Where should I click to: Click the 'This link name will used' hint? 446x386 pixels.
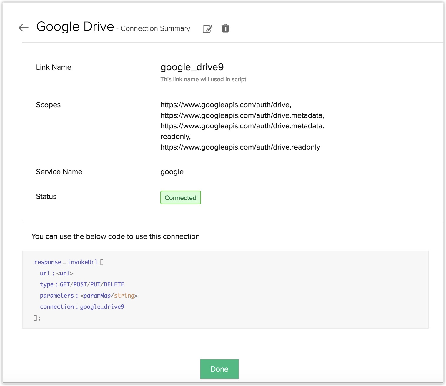(x=203, y=80)
